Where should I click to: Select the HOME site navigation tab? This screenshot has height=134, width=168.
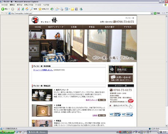(38, 27)
